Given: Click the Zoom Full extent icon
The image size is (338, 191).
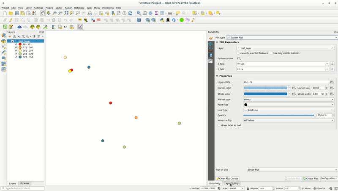Looking at the screenshot, I should pos(66,13).
